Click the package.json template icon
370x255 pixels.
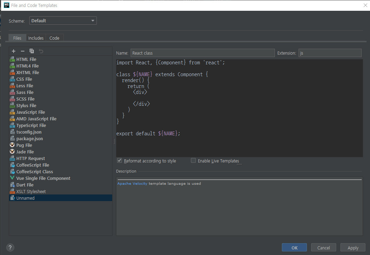point(12,138)
